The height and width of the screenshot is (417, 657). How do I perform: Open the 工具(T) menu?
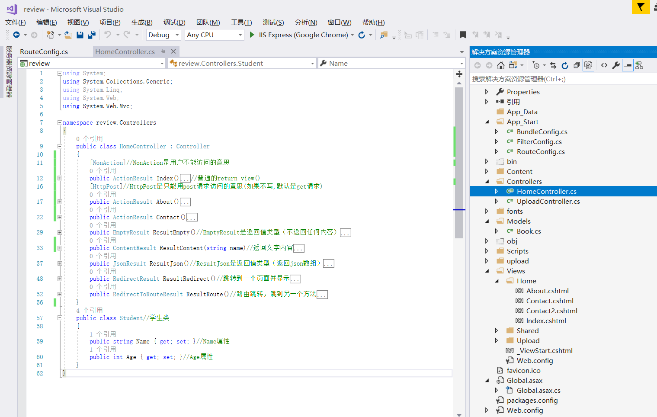coord(241,22)
